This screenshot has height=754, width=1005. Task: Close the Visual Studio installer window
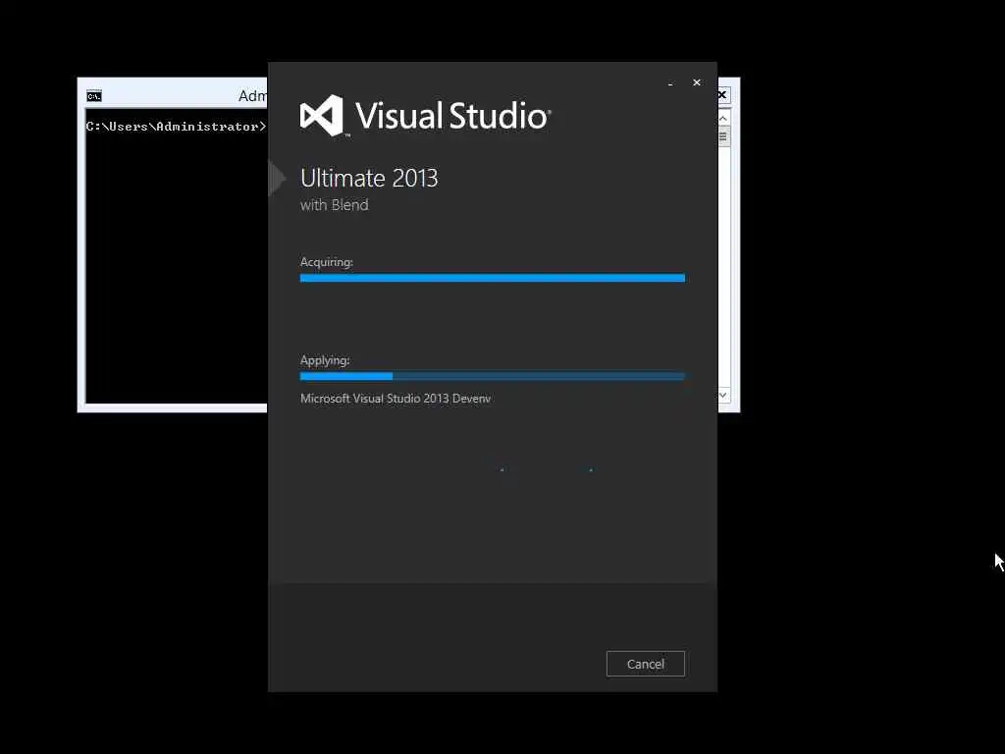(697, 82)
